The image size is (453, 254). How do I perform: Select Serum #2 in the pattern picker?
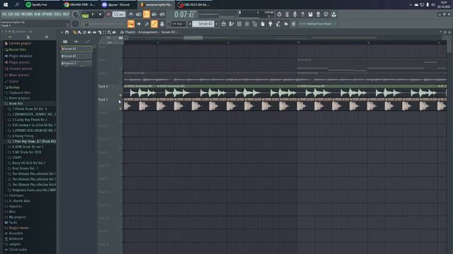pos(76,49)
